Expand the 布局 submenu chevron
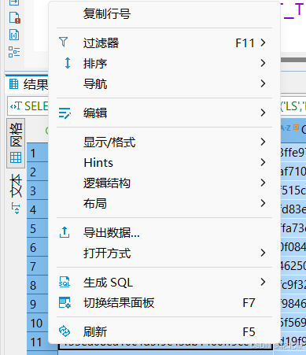This screenshot has width=306, height=355. point(263,203)
